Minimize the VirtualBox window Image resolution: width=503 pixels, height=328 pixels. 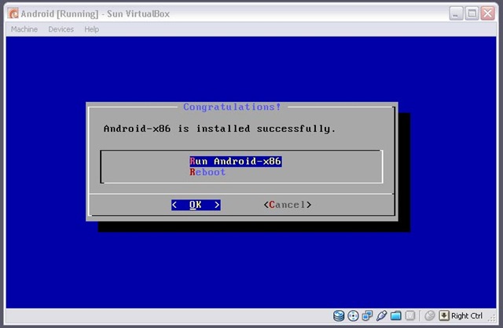tap(456, 13)
